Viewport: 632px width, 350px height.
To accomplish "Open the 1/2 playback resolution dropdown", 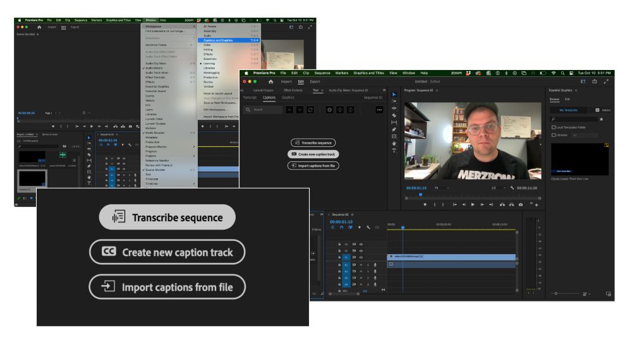I will click(x=498, y=188).
